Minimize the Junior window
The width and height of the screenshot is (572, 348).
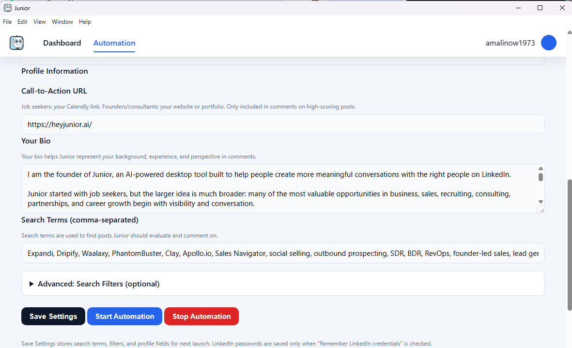point(518,8)
